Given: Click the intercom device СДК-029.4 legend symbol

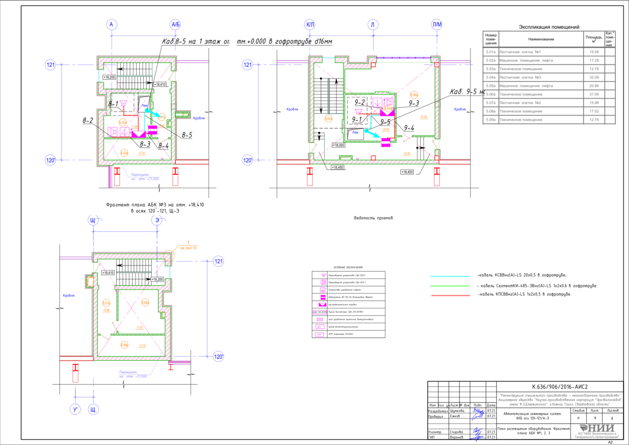Looking at the screenshot, I should tap(324, 275).
